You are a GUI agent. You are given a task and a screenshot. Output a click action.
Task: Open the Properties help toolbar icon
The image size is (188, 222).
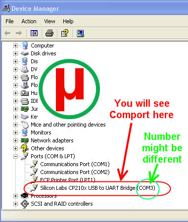pos(65,33)
